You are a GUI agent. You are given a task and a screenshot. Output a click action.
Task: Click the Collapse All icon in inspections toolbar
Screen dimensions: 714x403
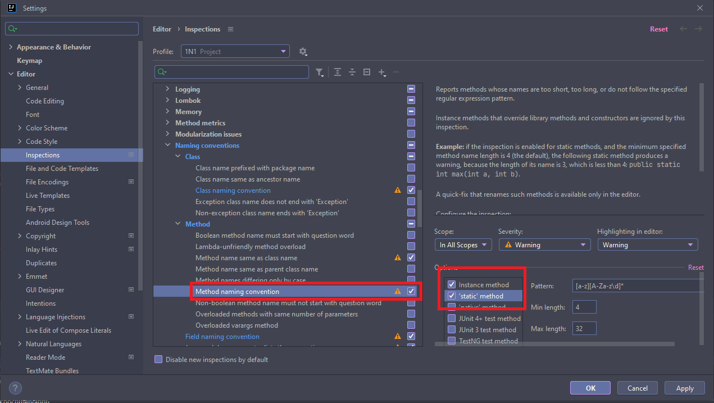(x=352, y=72)
